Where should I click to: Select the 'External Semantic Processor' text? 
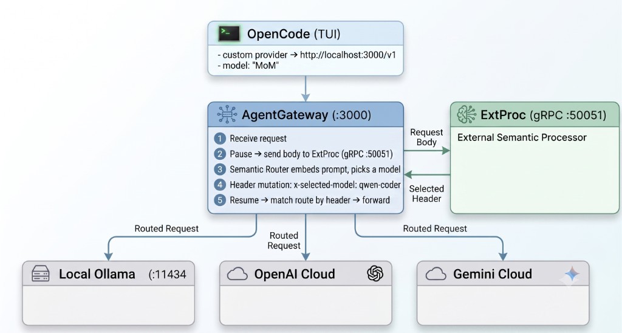point(522,137)
